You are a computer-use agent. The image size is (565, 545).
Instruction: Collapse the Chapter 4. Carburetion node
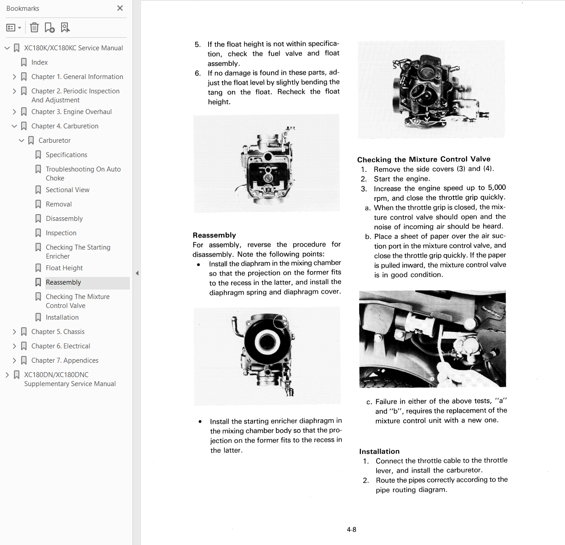14,126
